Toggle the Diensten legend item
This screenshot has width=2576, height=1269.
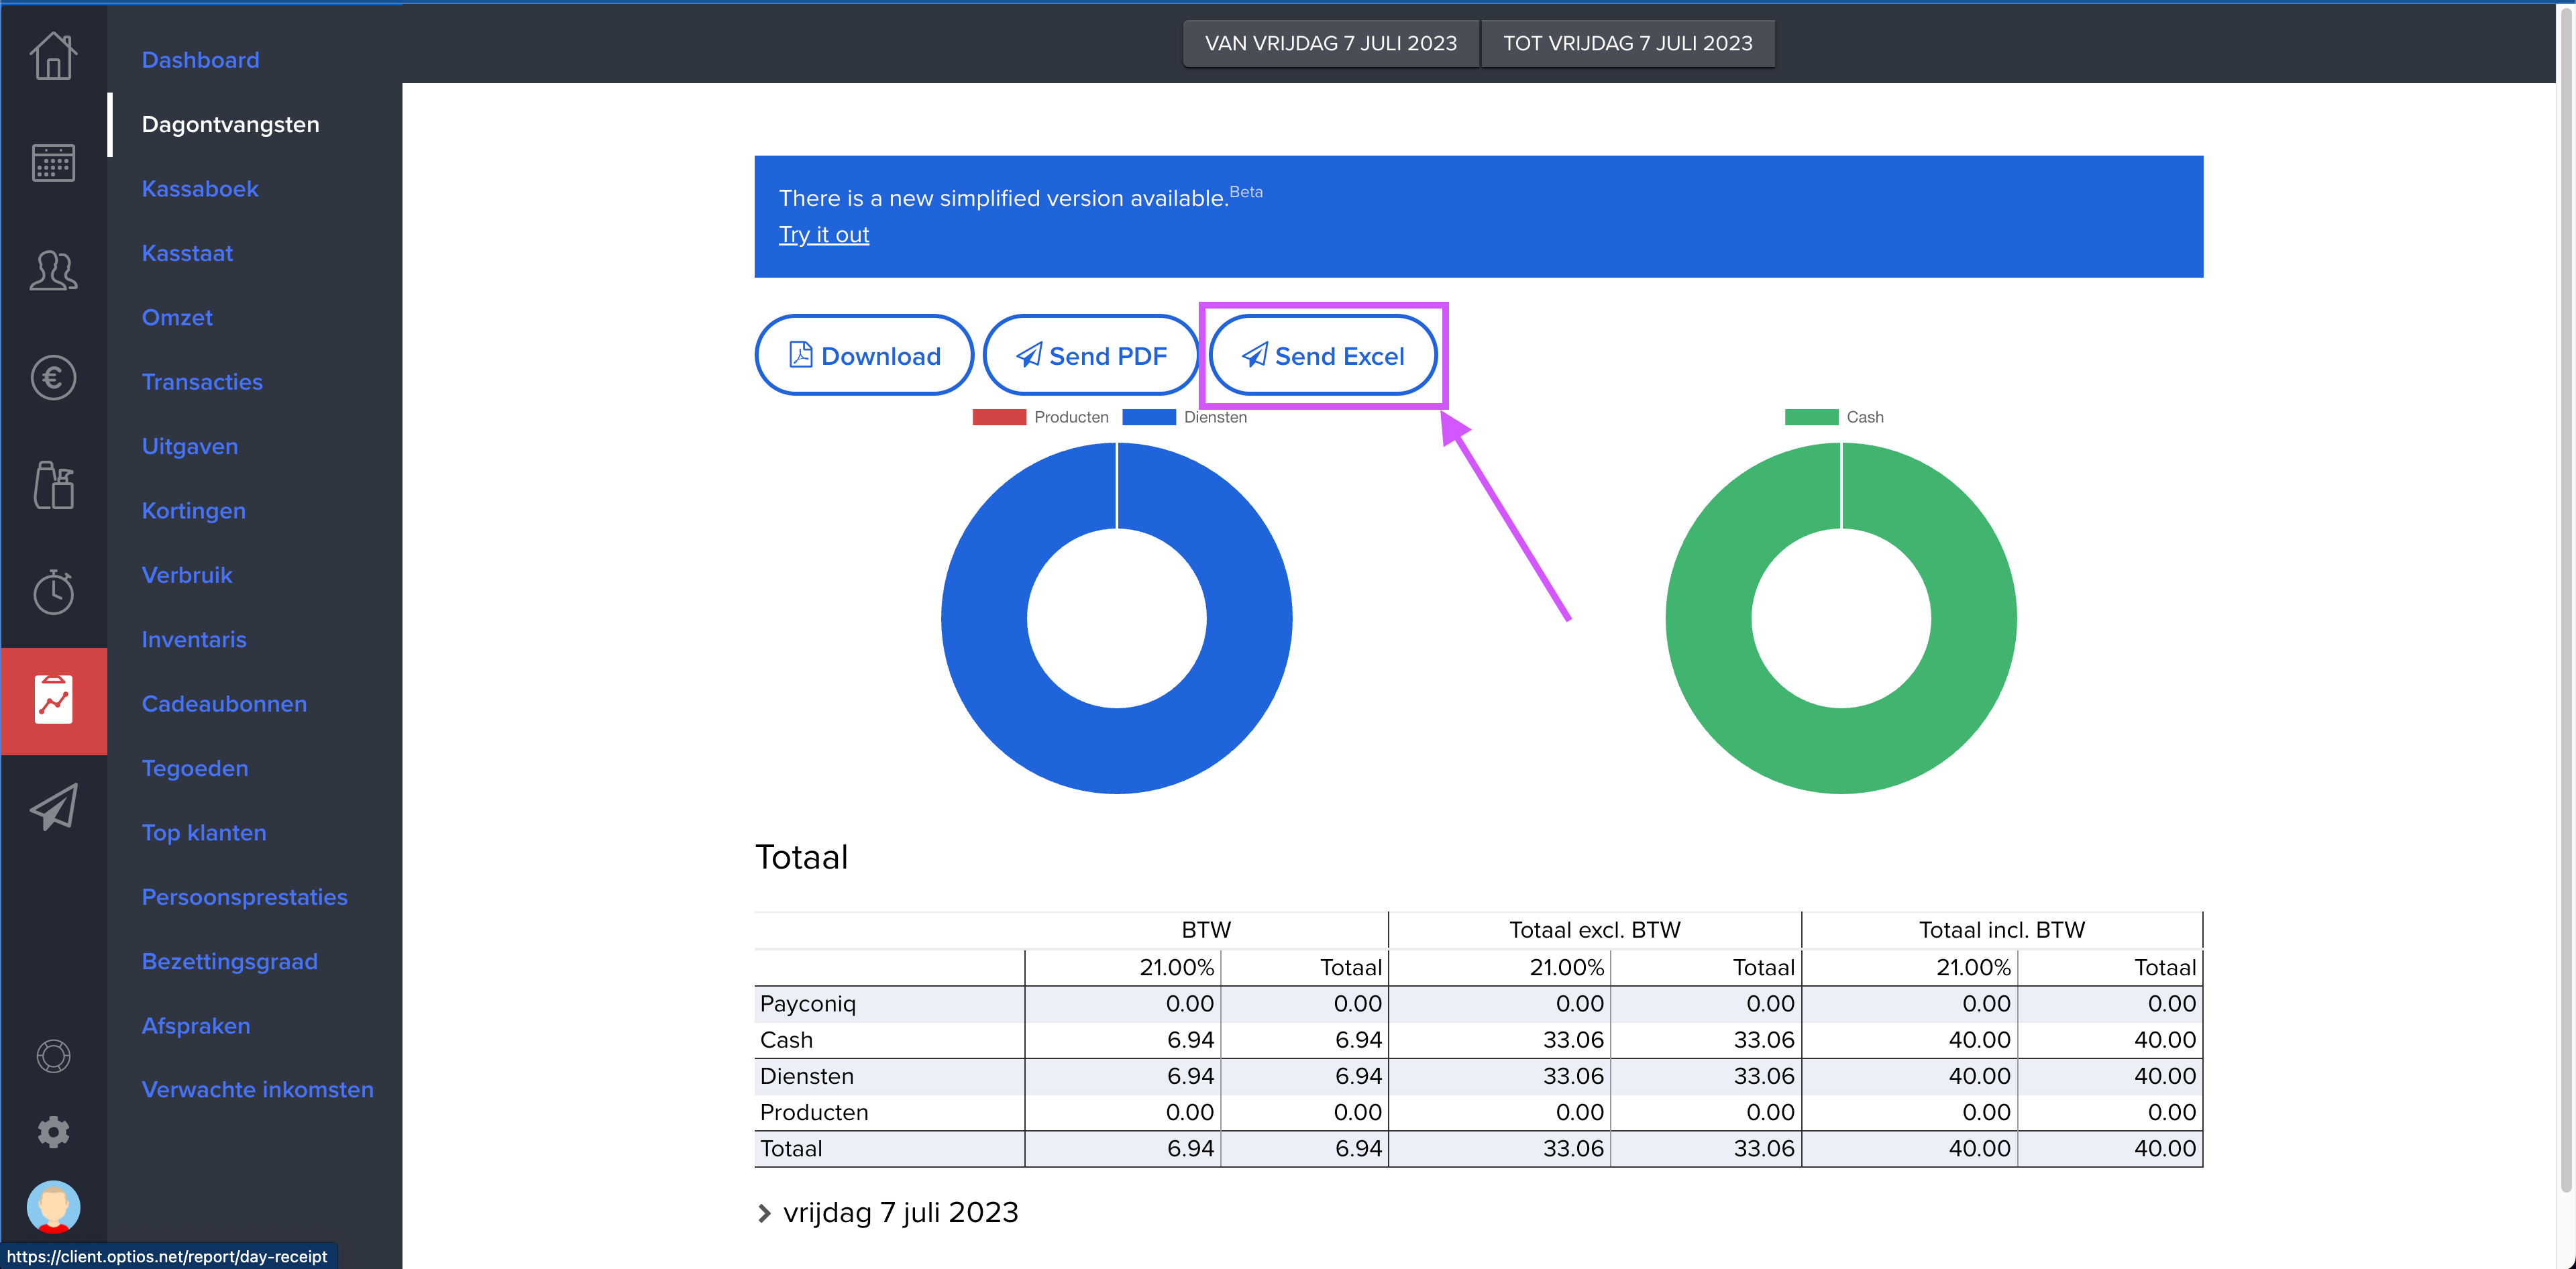pos(1185,417)
